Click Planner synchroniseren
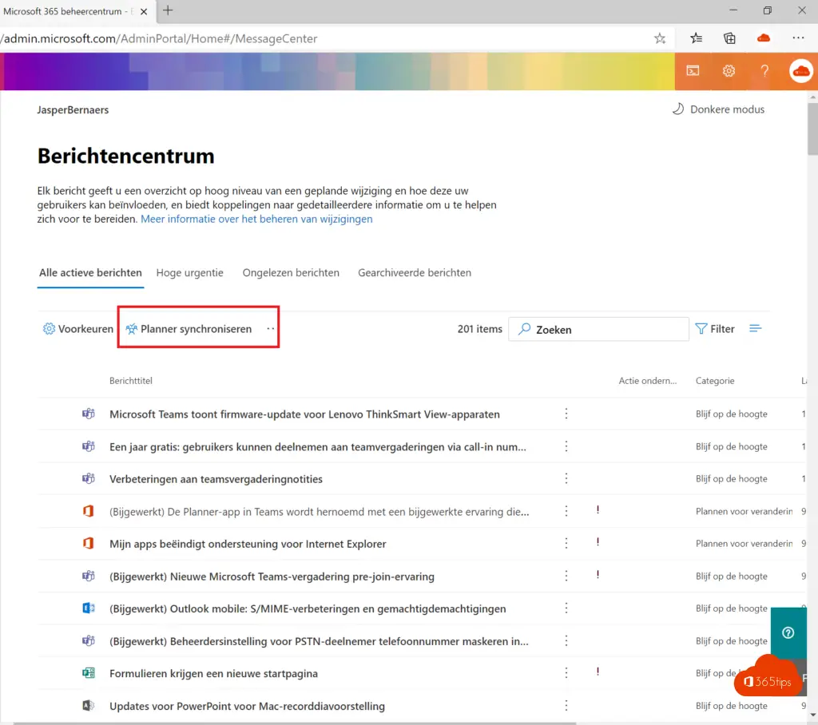The width and height of the screenshot is (818, 725). click(189, 329)
